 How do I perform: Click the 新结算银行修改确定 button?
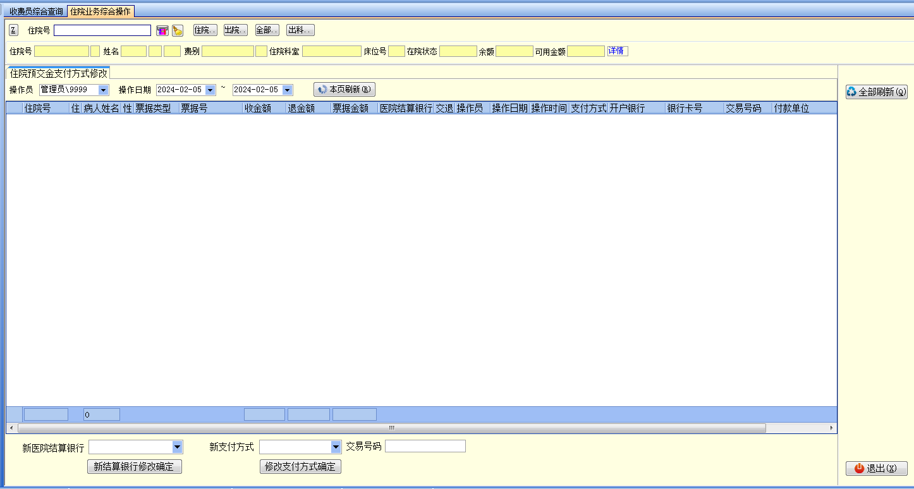(x=135, y=467)
